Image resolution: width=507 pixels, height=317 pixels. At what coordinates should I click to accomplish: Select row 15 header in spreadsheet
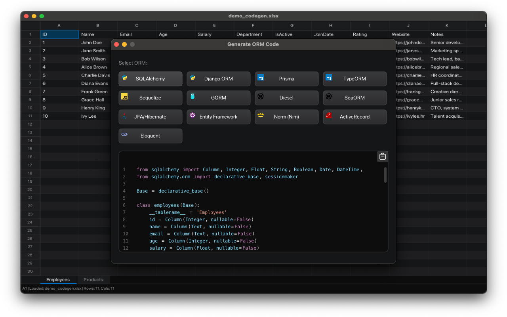[30, 149]
